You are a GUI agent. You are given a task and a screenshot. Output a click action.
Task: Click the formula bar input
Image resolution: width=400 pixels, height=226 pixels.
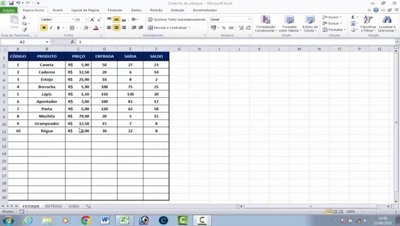coord(236,41)
